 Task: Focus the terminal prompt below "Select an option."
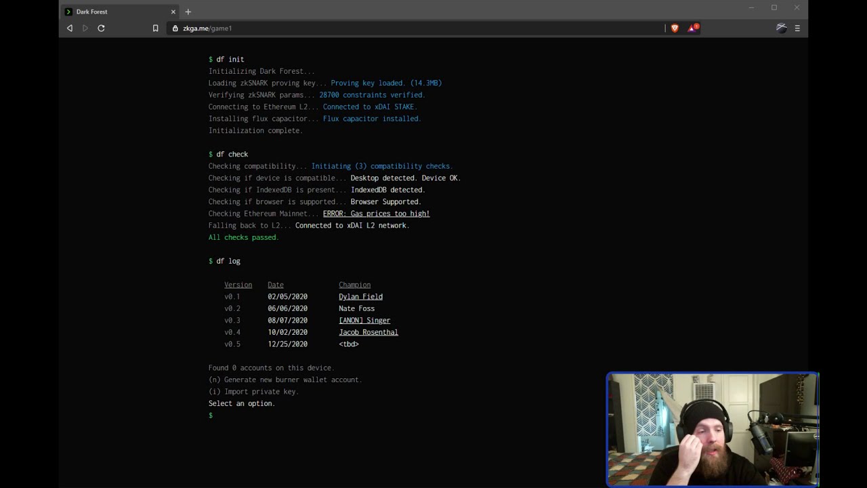pyautogui.click(x=211, y=415)
